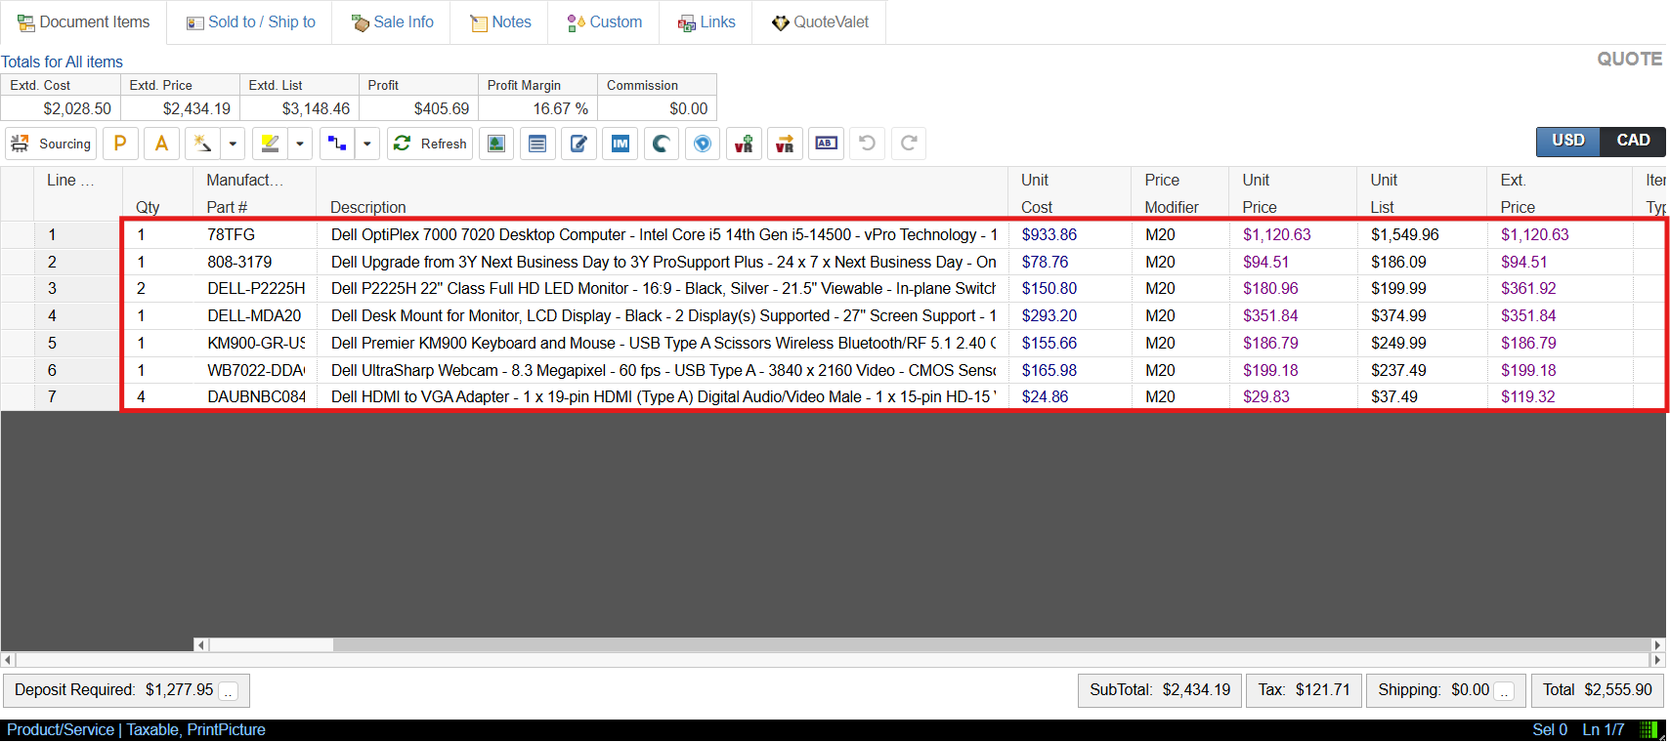Click the picture image toolbar icon
Viewport: 1670px width, 742px height.
tap(496, 144)
